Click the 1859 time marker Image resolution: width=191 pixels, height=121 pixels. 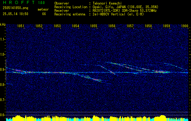click(x=166, y=26)
